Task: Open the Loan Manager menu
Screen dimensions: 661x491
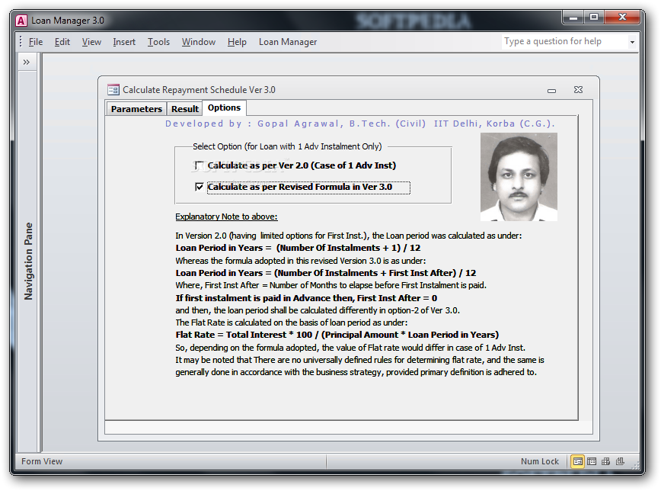Action: point(288,42)
